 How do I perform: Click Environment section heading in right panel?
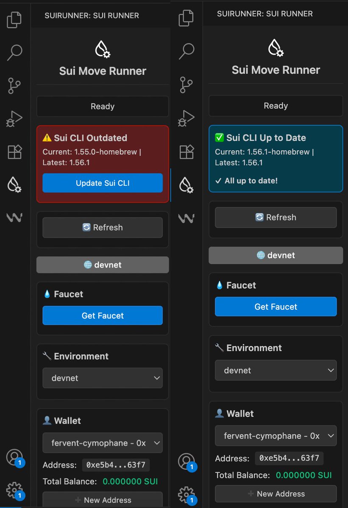(248, 348)
